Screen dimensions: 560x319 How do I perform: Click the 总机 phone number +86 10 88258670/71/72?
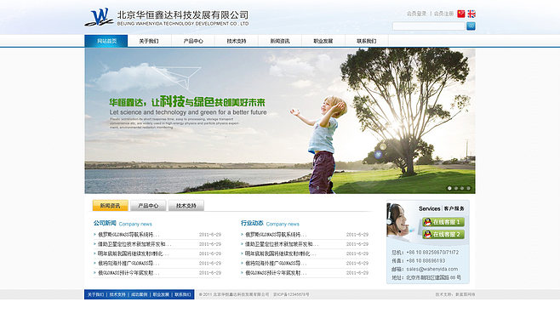(432, 253)
